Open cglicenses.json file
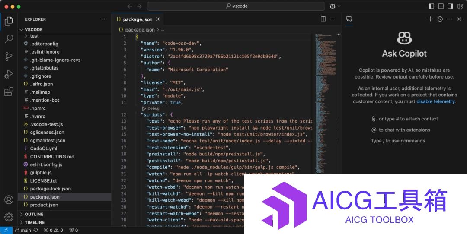This screenshot has height=234, width=467. point(64,132)
